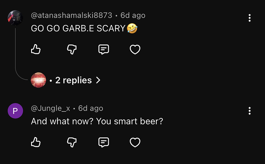The image size is (265, 164).
Task: Open @atanashamalski8873 profile avatar
Action: [x=15, y=18]
